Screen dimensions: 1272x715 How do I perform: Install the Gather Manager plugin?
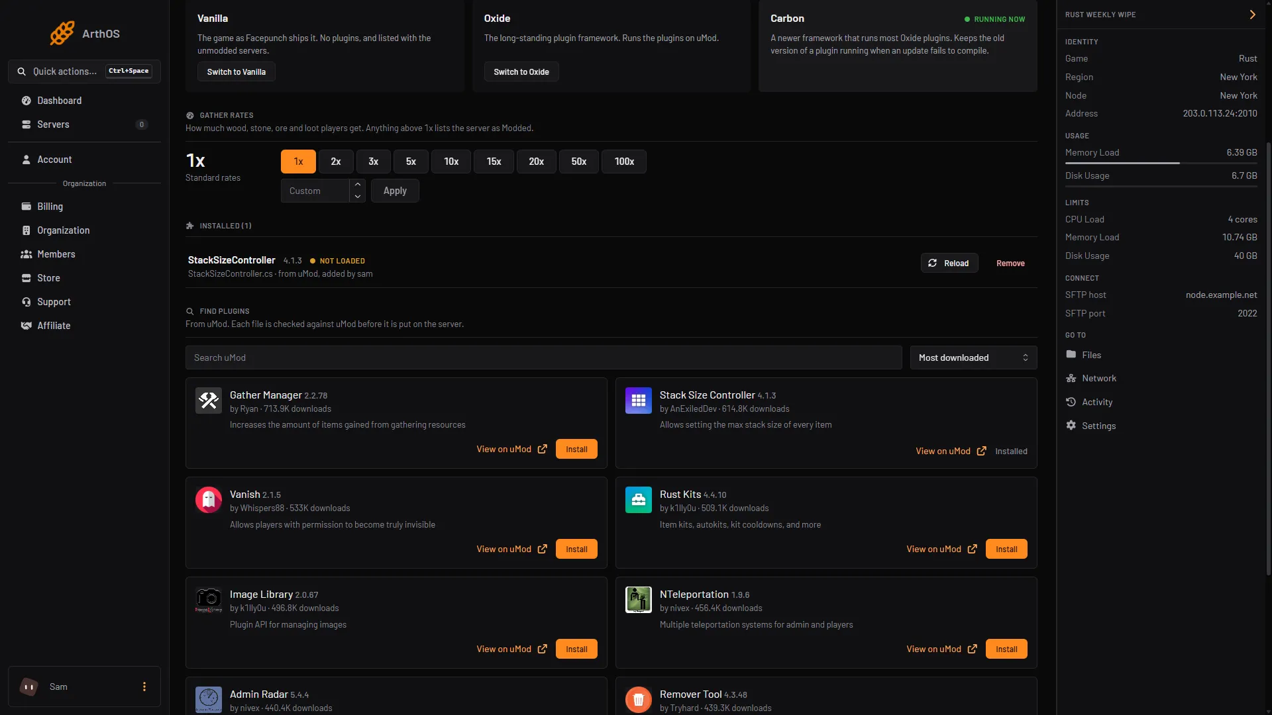[576, 449]
